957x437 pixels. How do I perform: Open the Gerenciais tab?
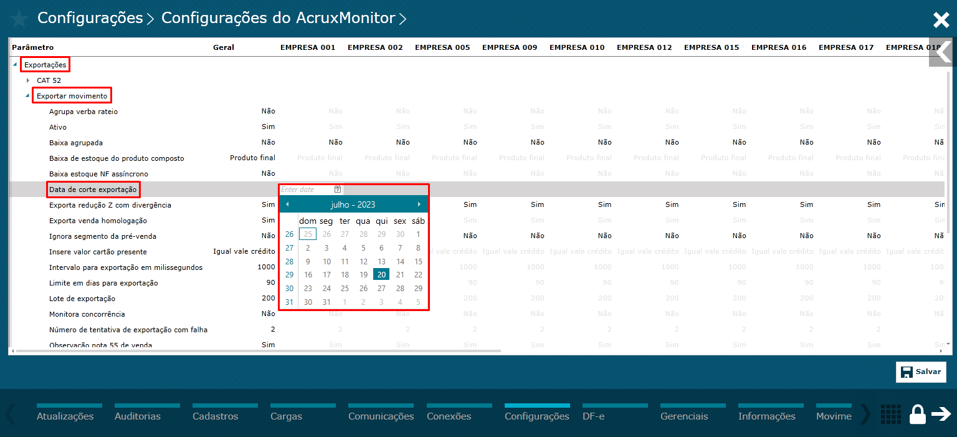pos(693,414)
